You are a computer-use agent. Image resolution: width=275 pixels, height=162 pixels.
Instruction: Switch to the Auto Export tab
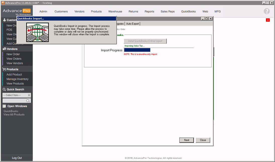click(x=132, y=24)
